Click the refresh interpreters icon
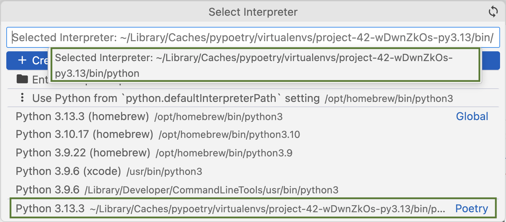506x222 pixels. 493,12
